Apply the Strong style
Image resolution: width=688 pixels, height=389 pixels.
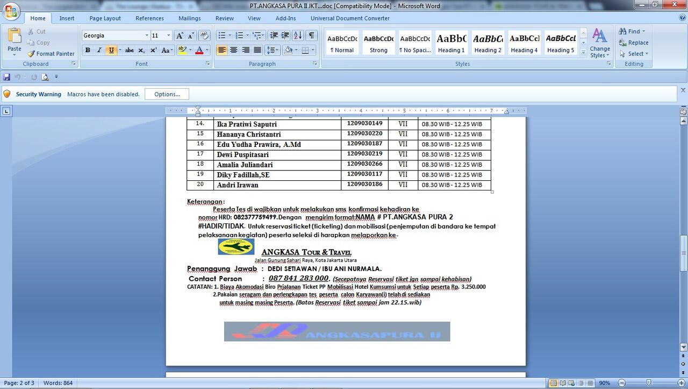(378, 43)
